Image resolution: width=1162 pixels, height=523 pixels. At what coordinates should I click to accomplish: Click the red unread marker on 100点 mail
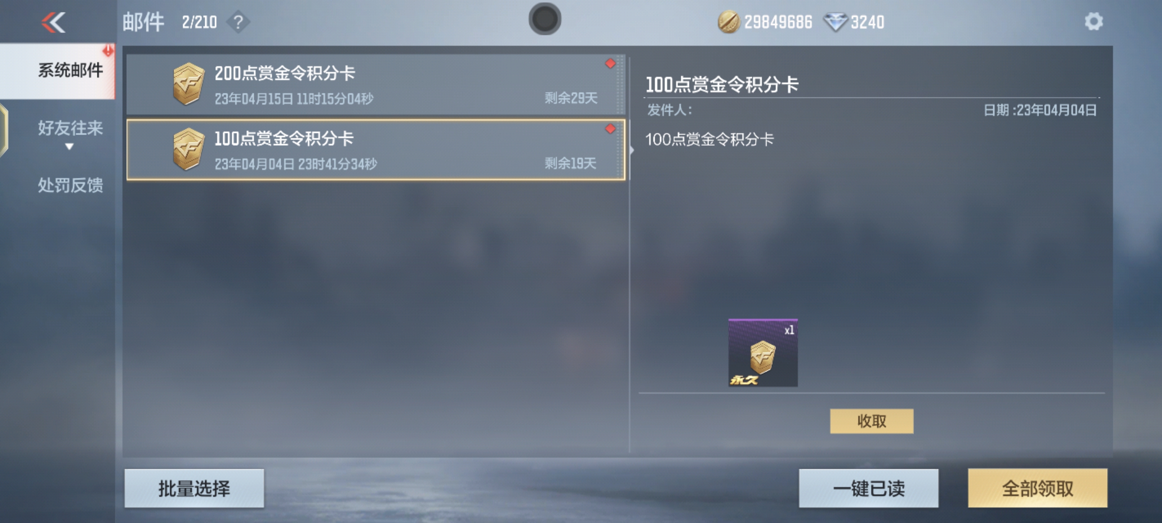(x=610, y=129)
